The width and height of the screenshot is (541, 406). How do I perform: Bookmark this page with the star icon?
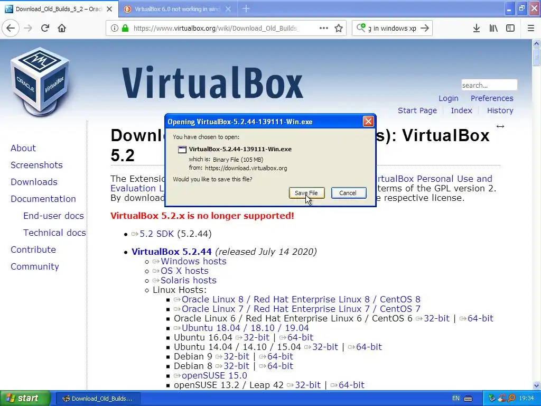point(339,28)
